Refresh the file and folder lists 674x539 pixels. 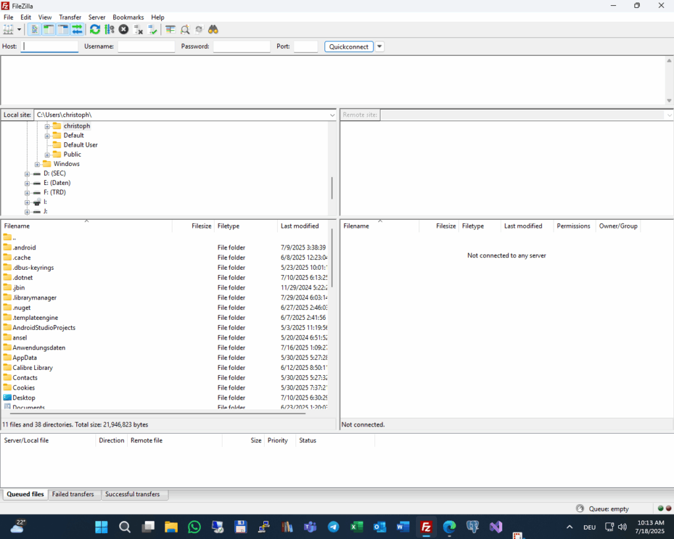[95, 29]
